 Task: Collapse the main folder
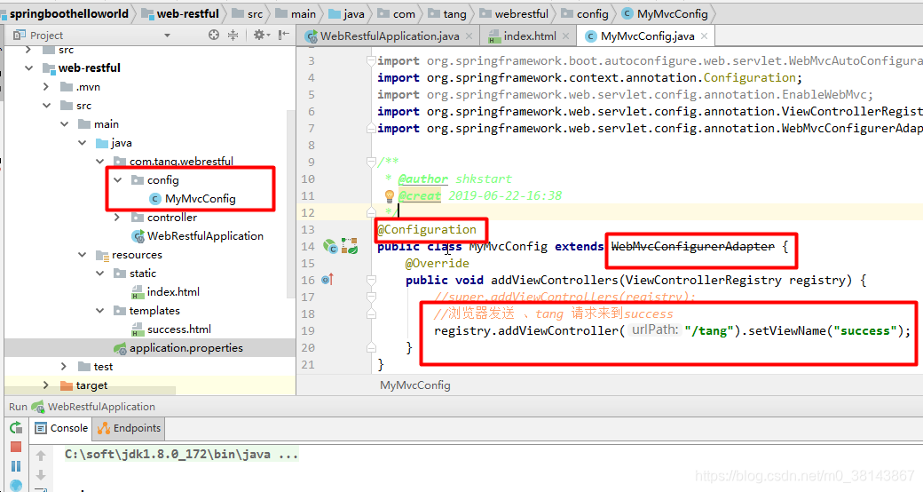[64, 123]
